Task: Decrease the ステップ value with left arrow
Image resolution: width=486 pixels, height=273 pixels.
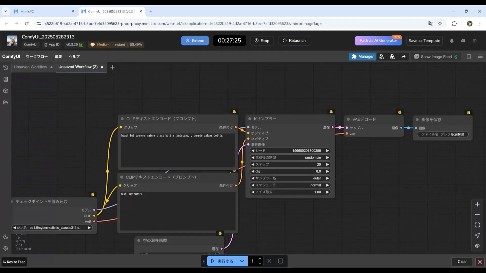Action: 253,164
